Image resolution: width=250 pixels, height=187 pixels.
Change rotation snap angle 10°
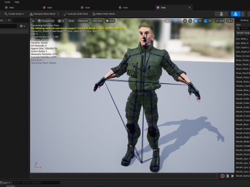(x=210, y=21)
